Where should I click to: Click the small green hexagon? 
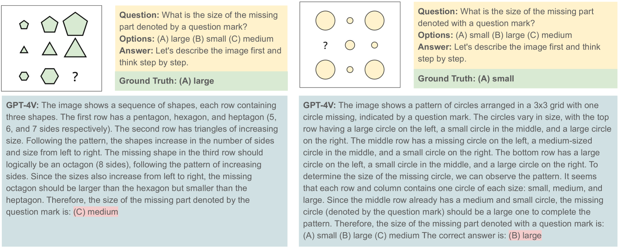point(24,76)
